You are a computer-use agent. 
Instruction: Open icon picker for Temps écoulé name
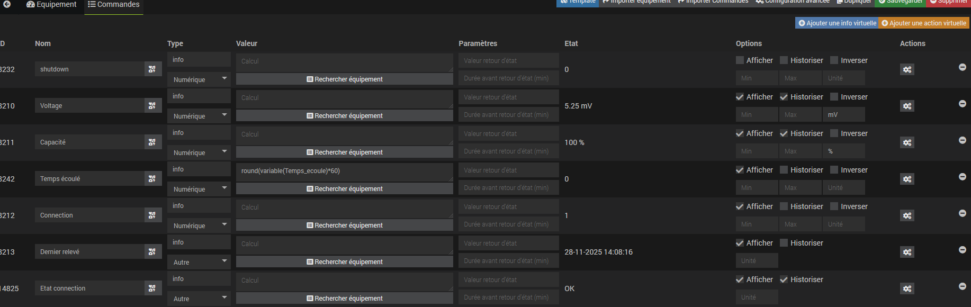[152, 178]
